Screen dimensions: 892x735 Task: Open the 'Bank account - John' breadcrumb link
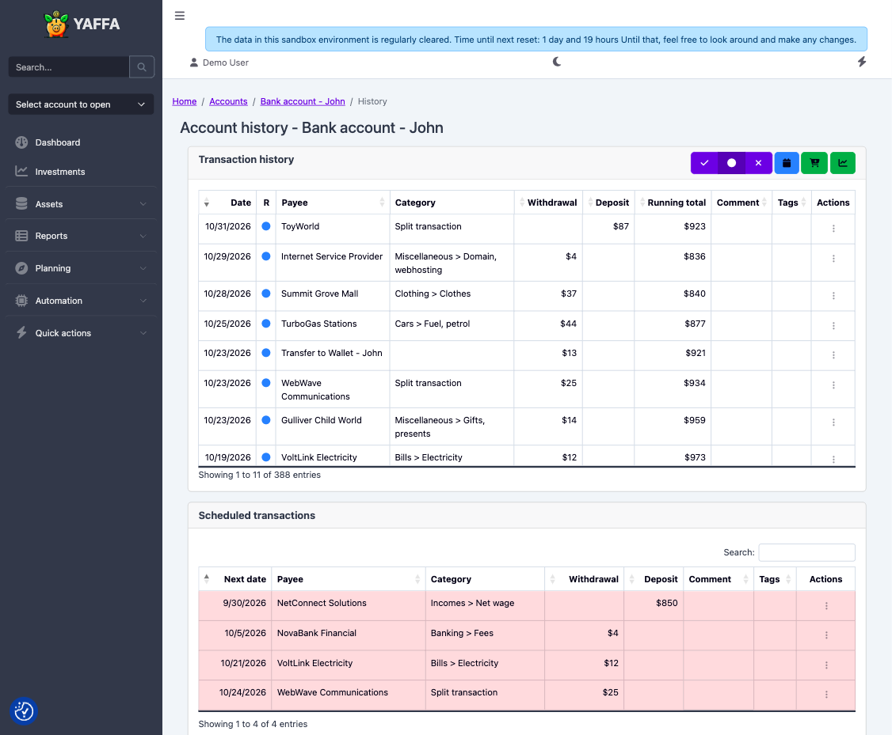(x=303, y=101)
